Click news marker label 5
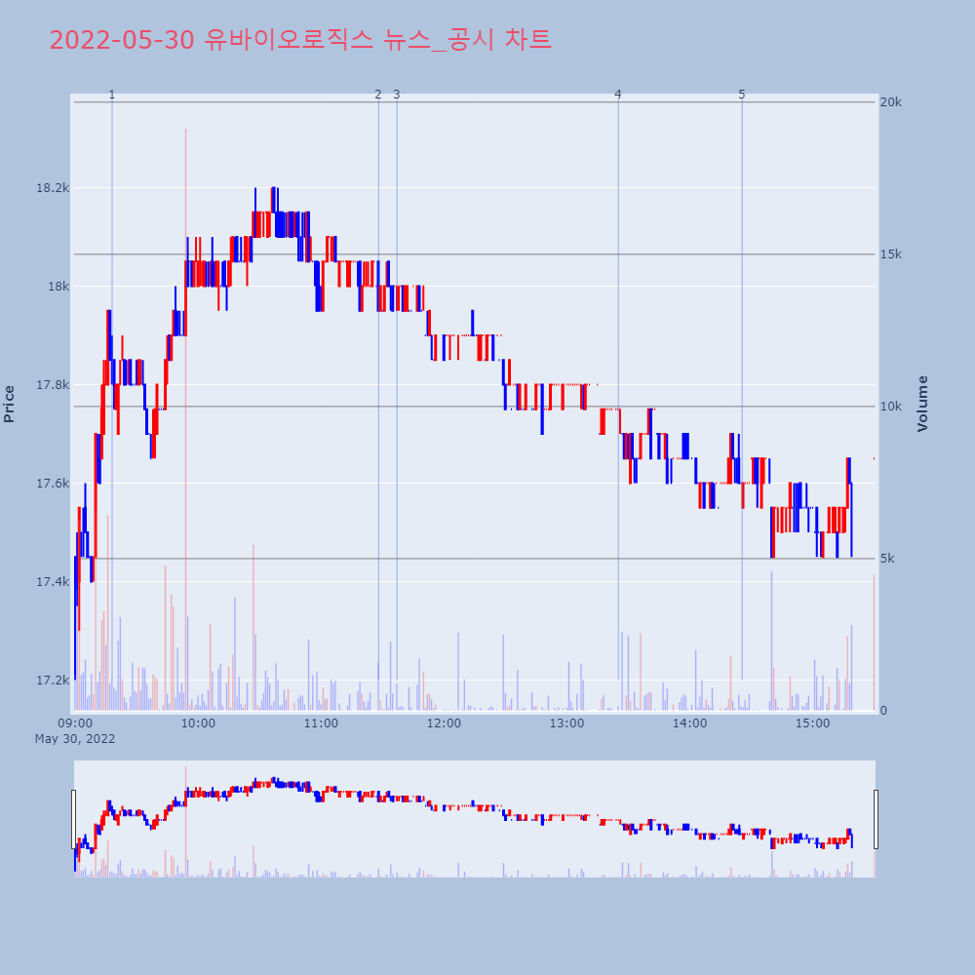Image resolution: width=975 pixels, height=975 pixels. 742,95
